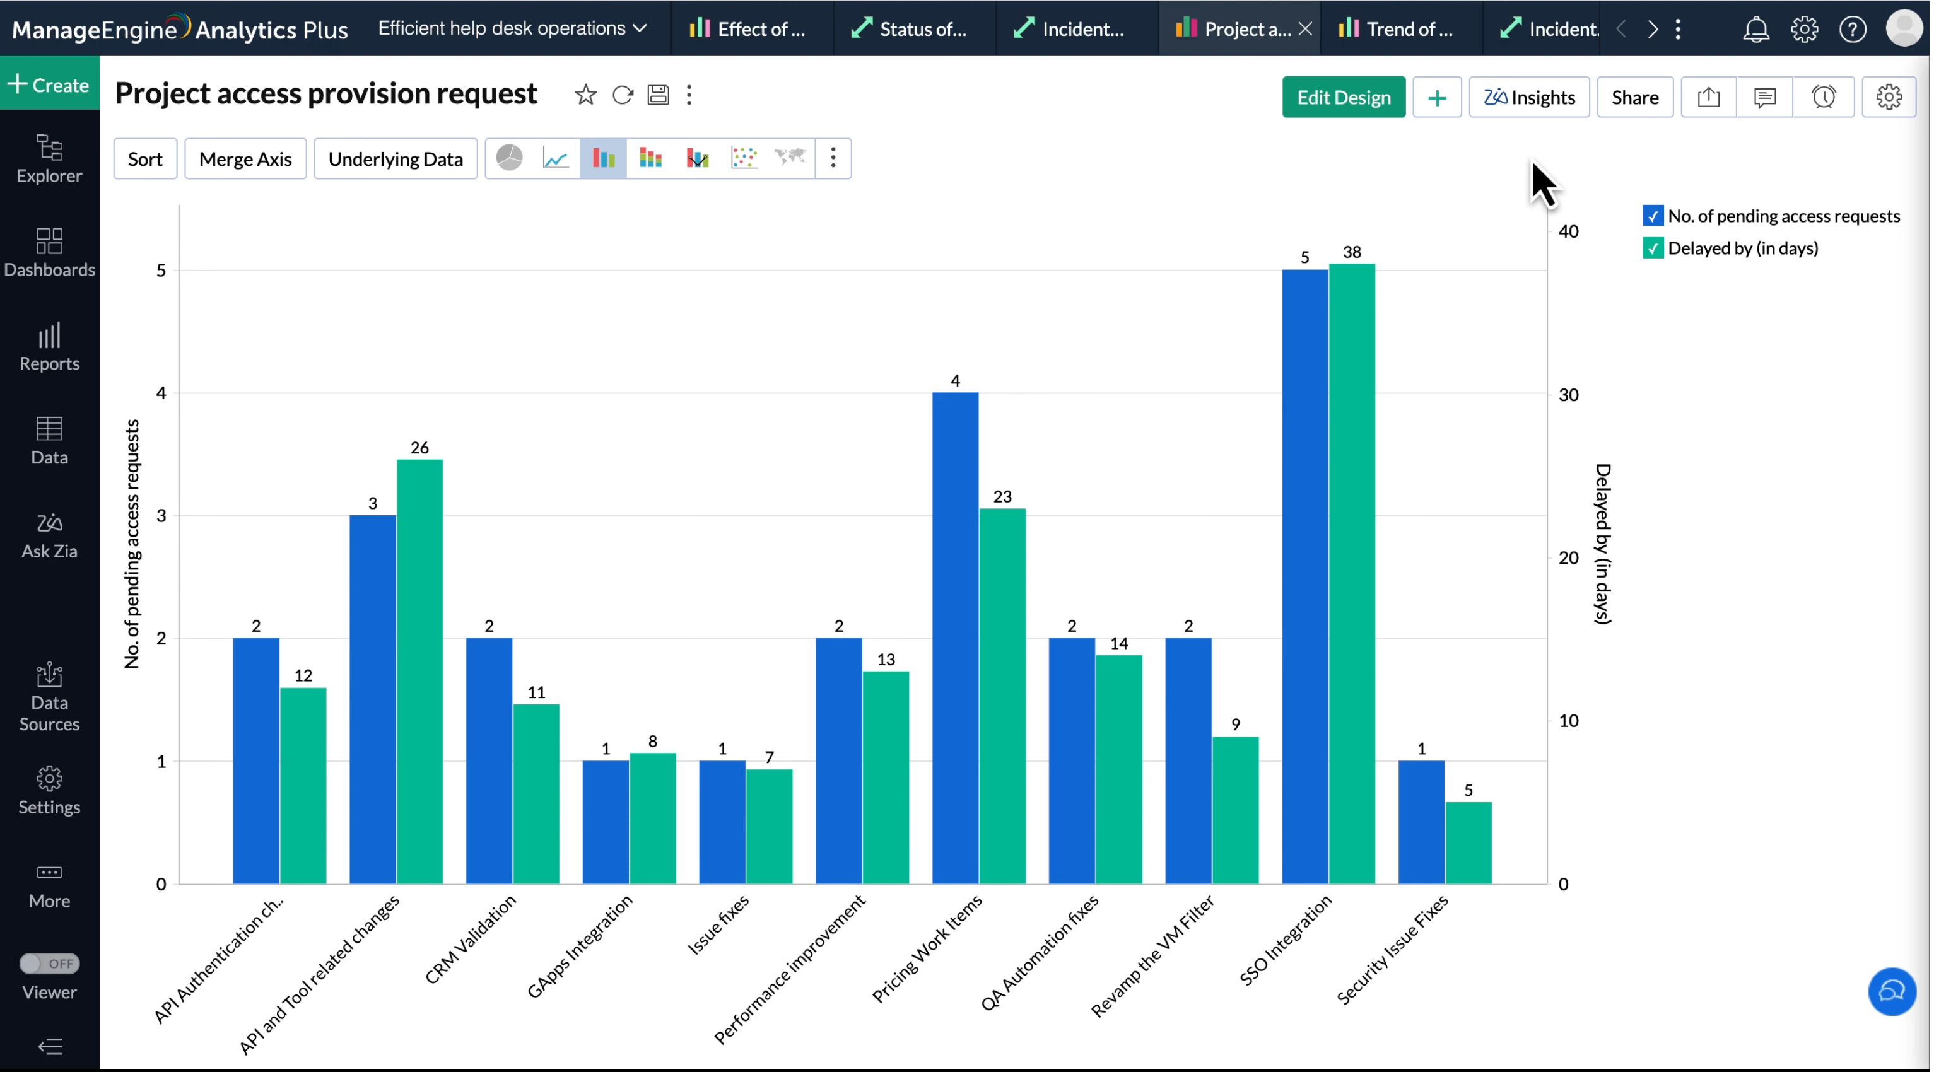The image size is (1934, 1072).
Task: Open report title three-dot options menu
Action: [690, 95]
